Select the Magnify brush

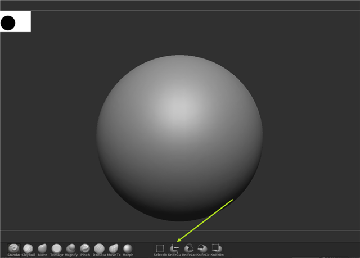[x=71, y=250]
